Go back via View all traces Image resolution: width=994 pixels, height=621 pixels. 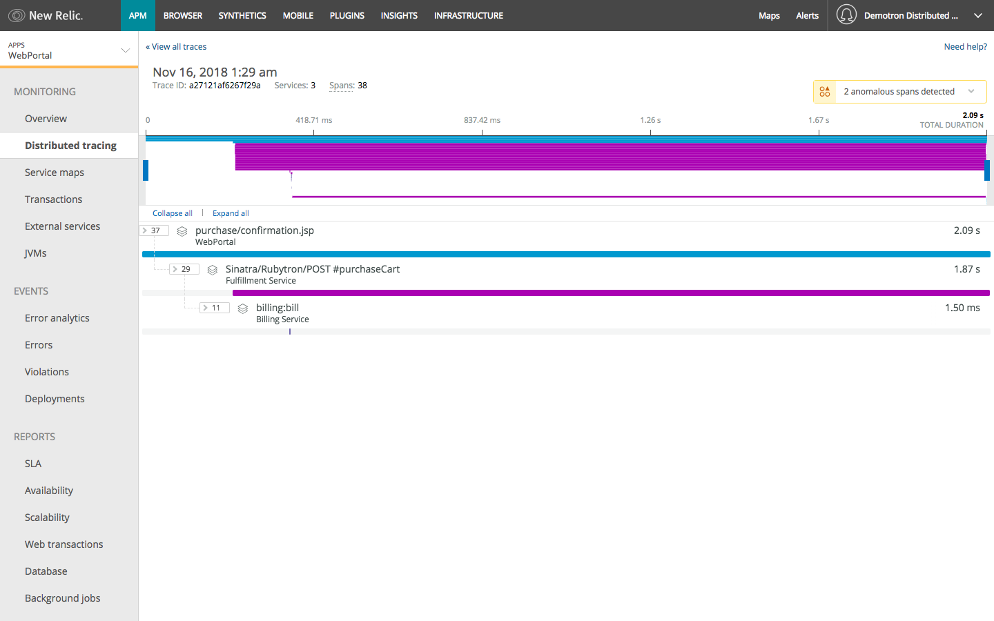(x=176, y=47)
